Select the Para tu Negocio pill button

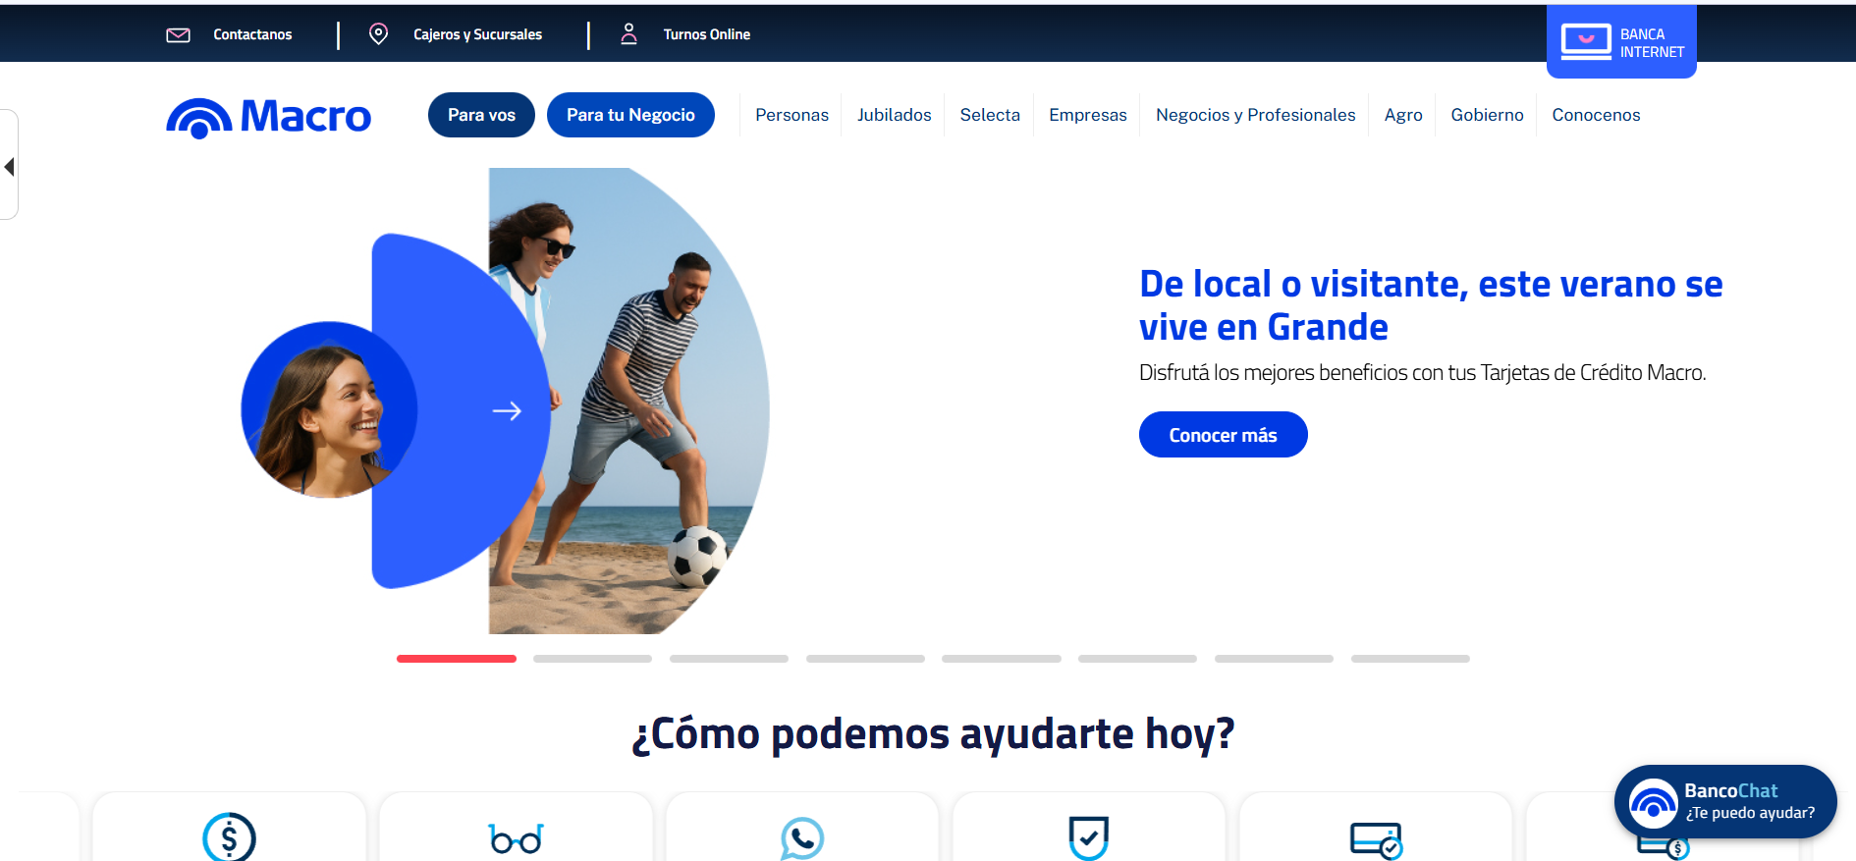tap(630, 115)
